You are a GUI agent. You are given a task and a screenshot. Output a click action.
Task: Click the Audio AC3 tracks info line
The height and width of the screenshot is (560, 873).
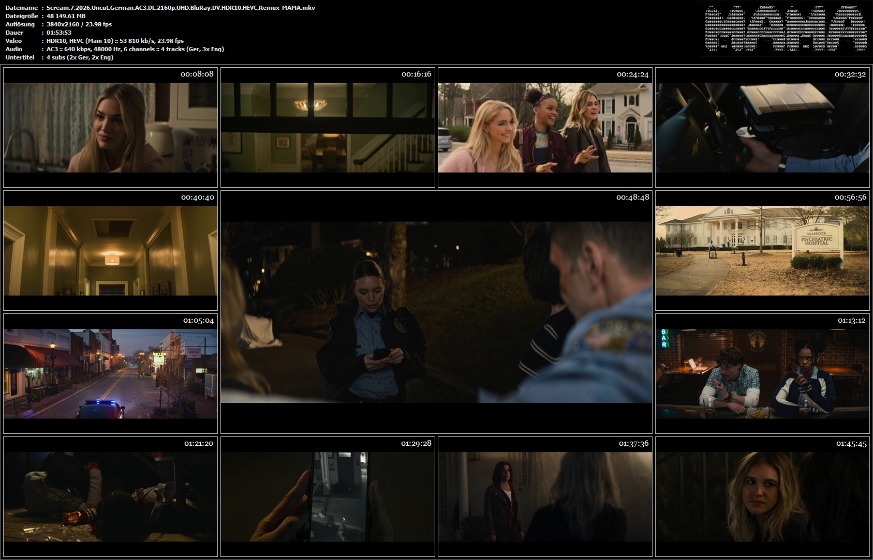coord(135,49)
